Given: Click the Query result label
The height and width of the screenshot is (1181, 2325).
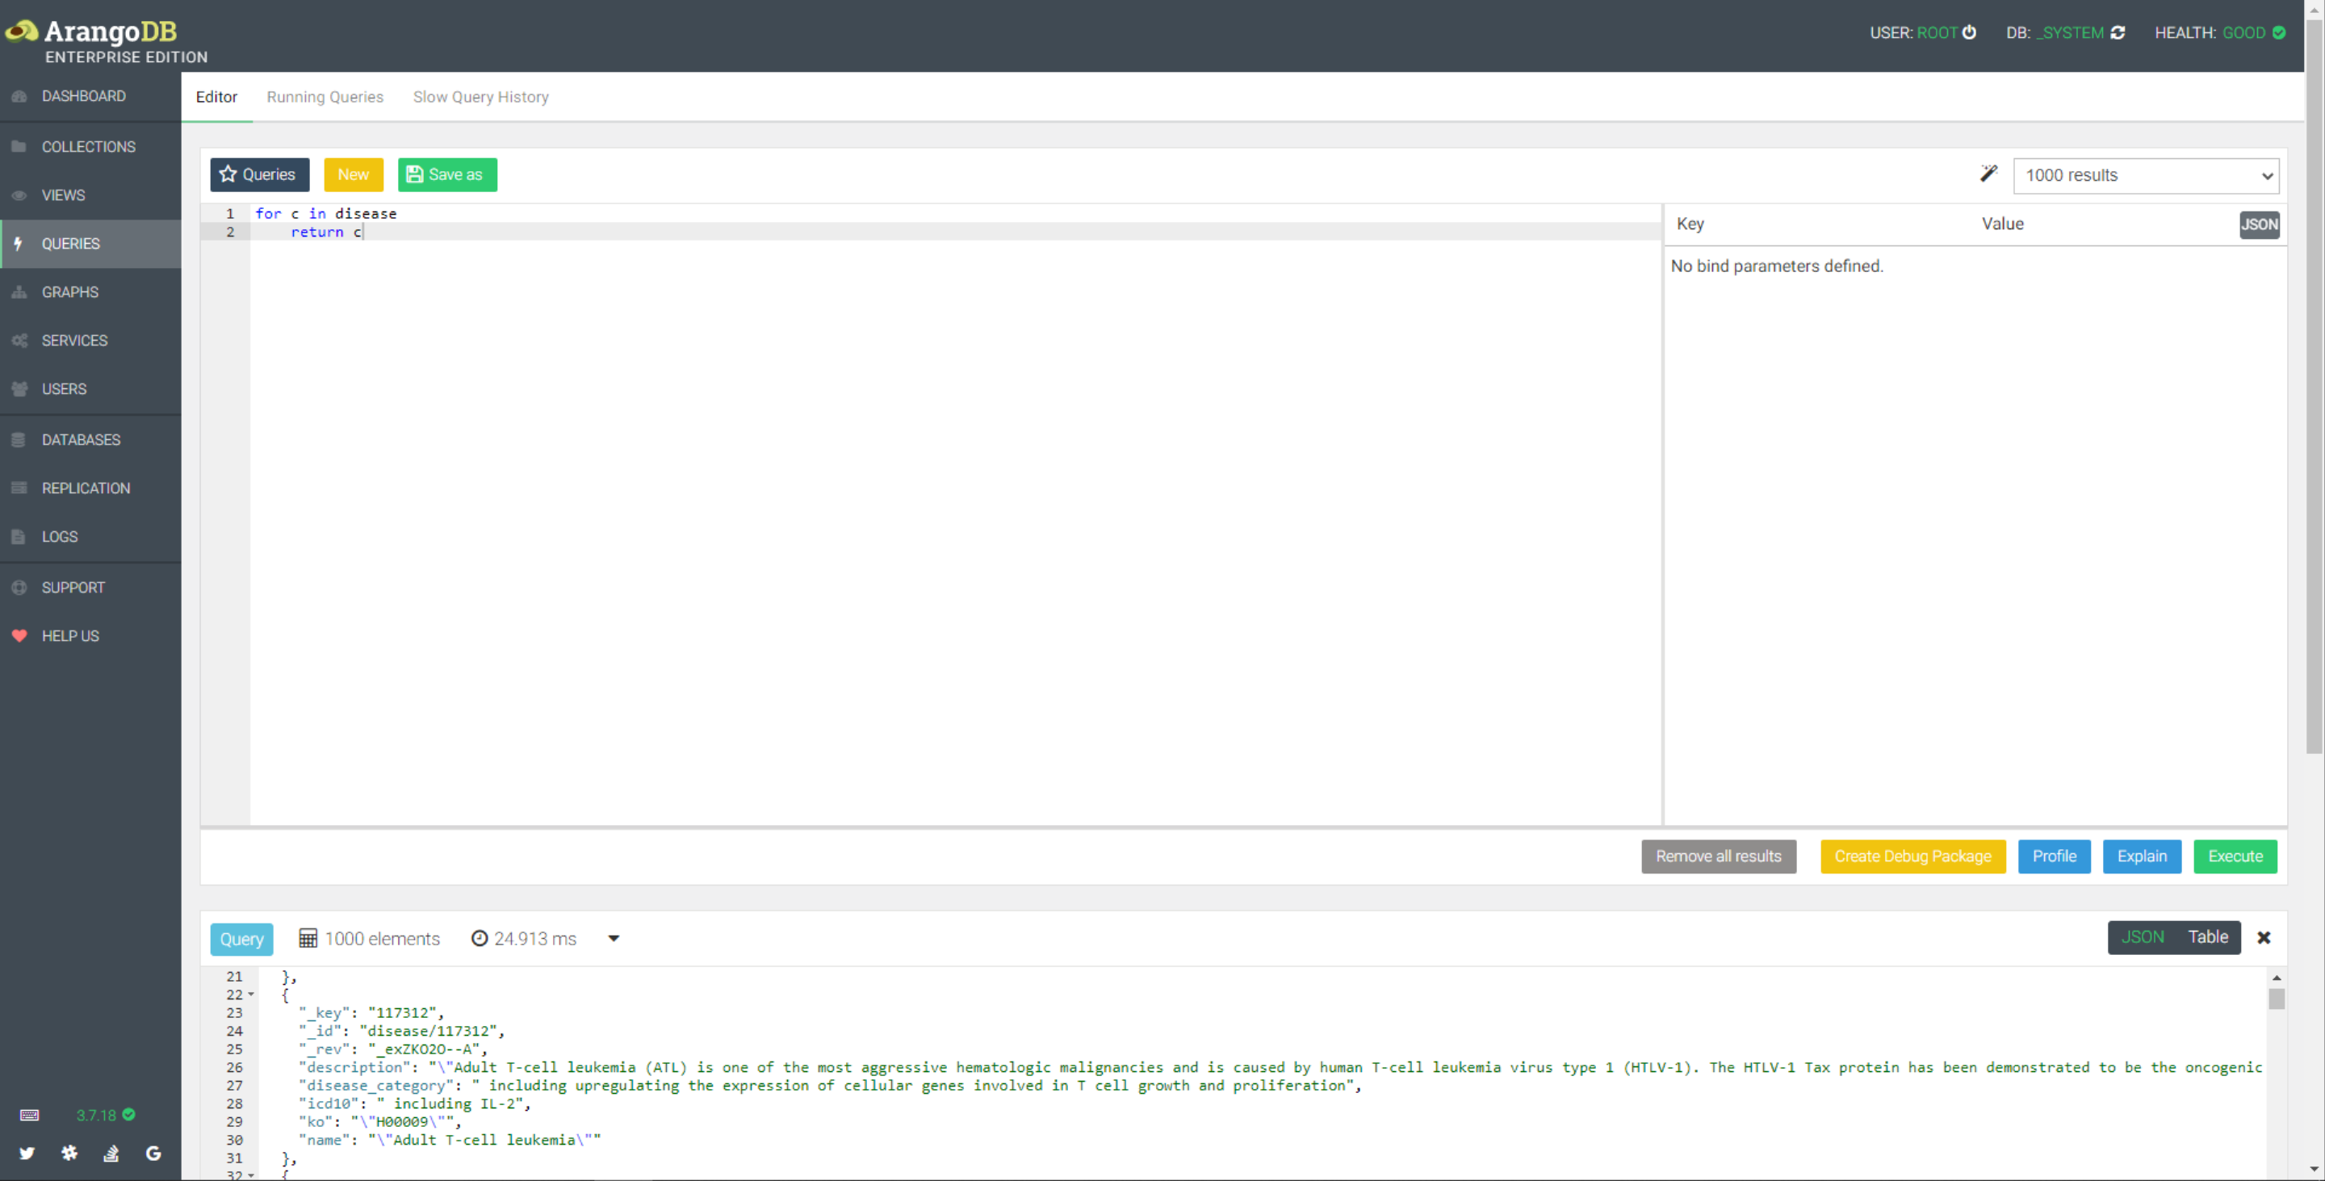Looking at the screenshot, I should point(241,938).
